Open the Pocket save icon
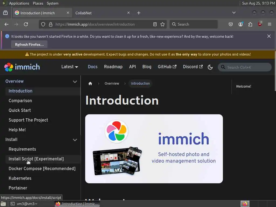This screenshot has width=276, height=207. [231, 24]
